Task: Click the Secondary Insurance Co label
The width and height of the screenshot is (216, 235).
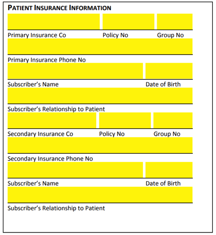Action: (40, 134)
